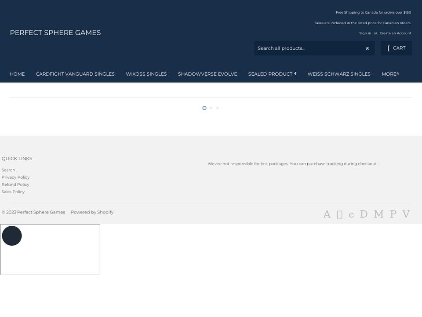Open the Refund Policy footer link

pos(15,184)
